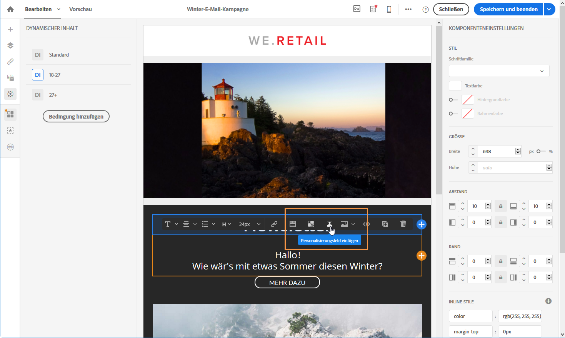Expand the image insert dropdown in toolbar

pos(347,224)
